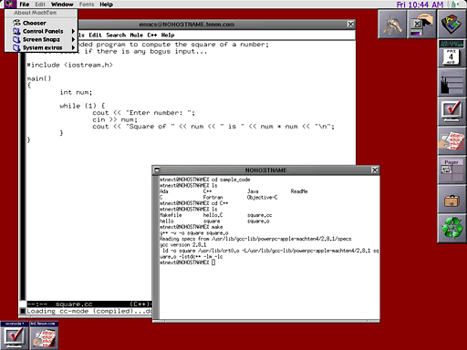
Task: Open the C++ menu in emacs
Action: 152,35
